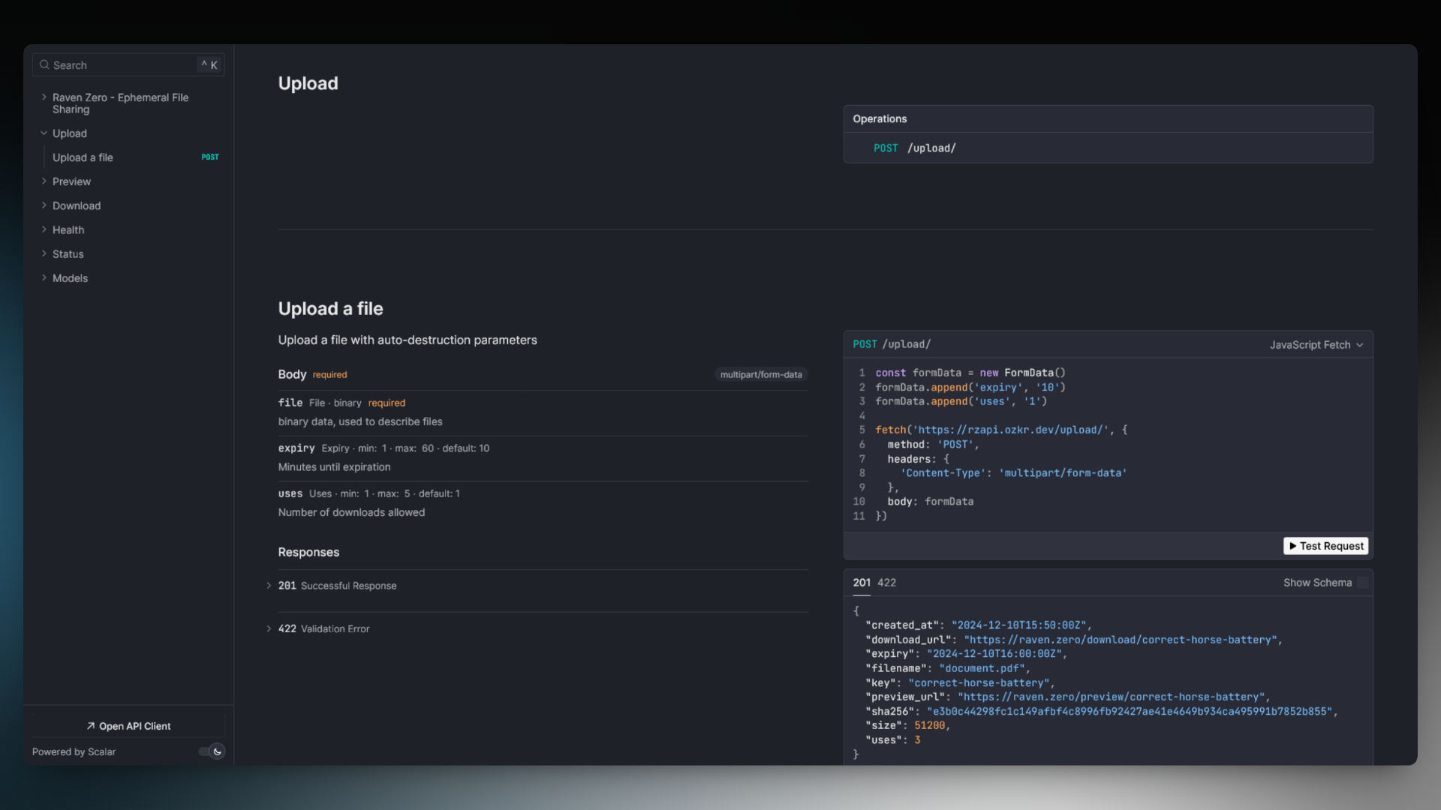Collapse the Upload section in the sidebar

[x=44, y=133]
